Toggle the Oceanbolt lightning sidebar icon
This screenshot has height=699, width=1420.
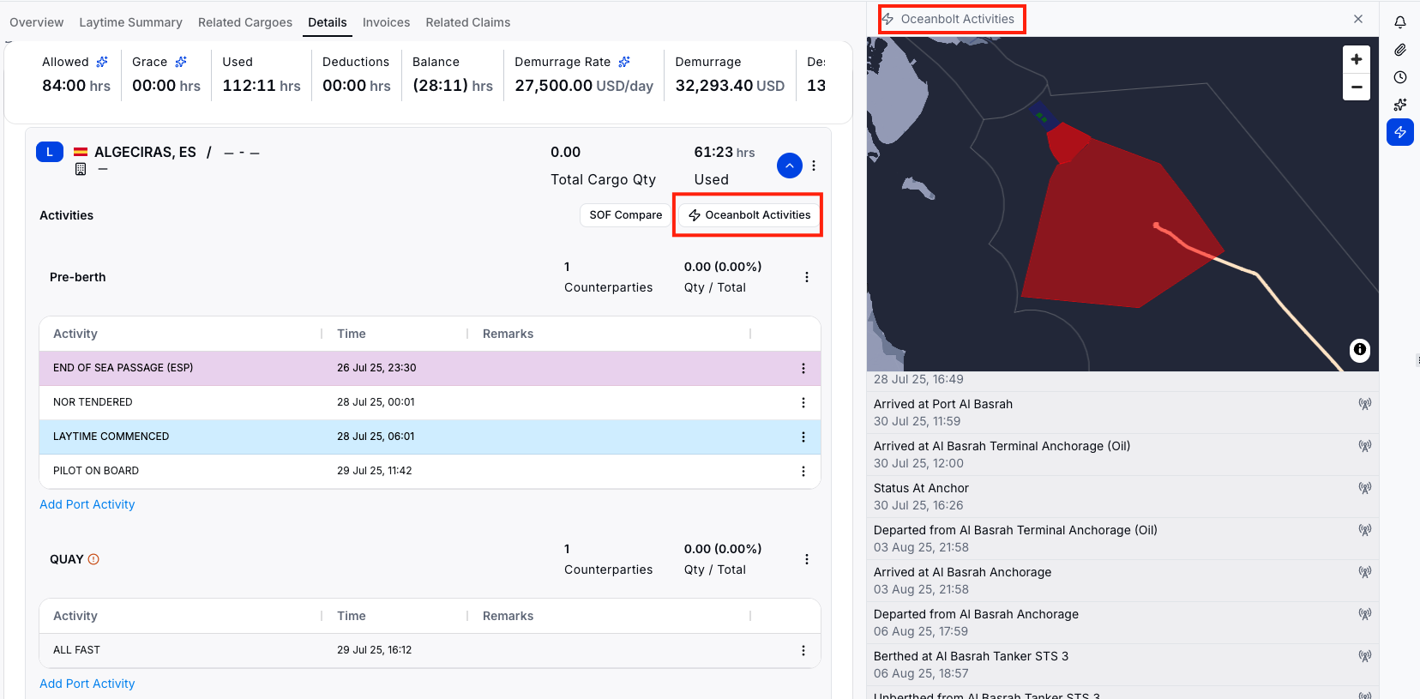(1399, 132)
